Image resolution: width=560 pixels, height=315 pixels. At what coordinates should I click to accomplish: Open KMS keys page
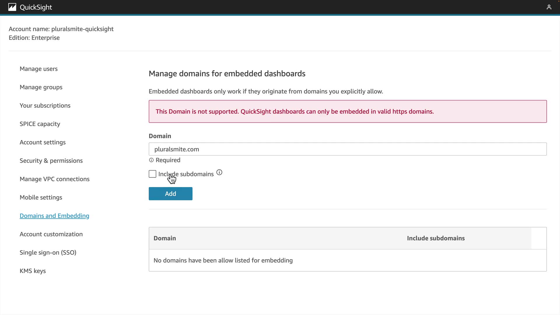33,271
